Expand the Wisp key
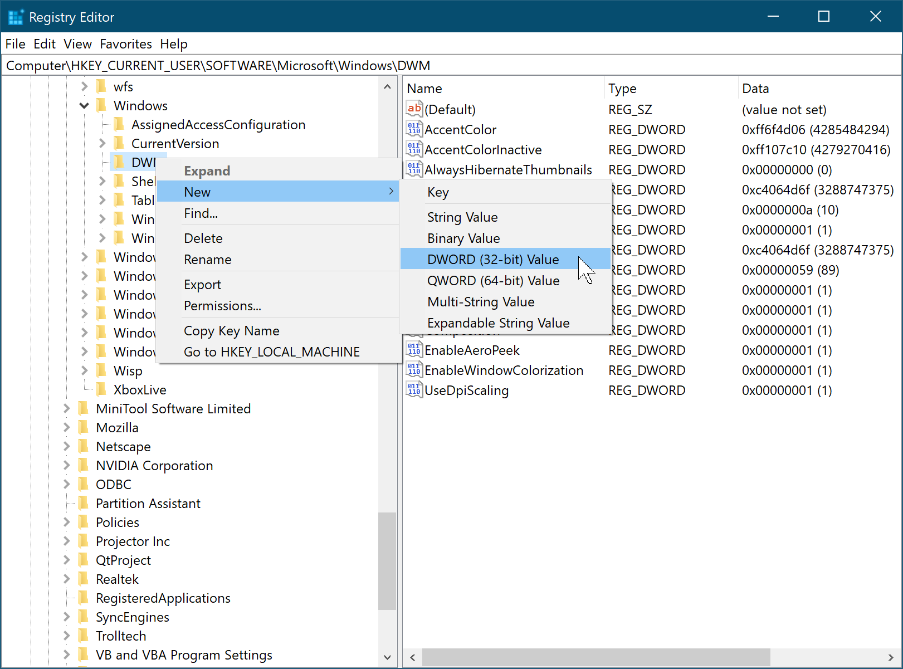This screenshot has width=903, height=669. 84,370
